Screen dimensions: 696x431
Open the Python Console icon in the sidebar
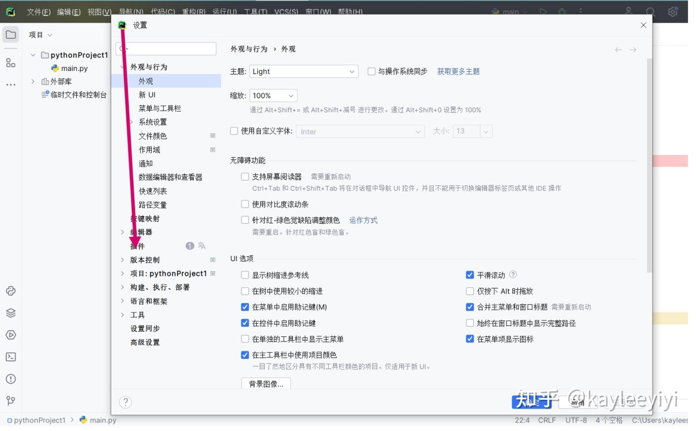click(11, 291)
